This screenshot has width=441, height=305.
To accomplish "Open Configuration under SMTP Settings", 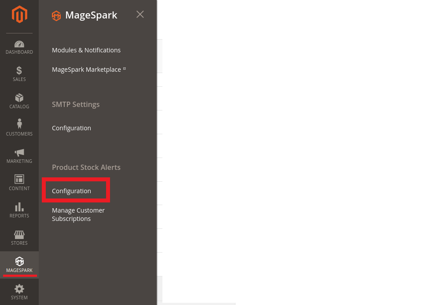I will tap(71, 128).
